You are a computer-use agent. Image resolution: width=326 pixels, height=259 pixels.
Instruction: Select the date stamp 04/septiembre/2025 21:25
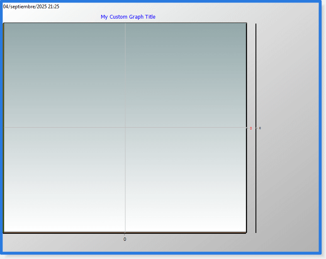point(31,7)
